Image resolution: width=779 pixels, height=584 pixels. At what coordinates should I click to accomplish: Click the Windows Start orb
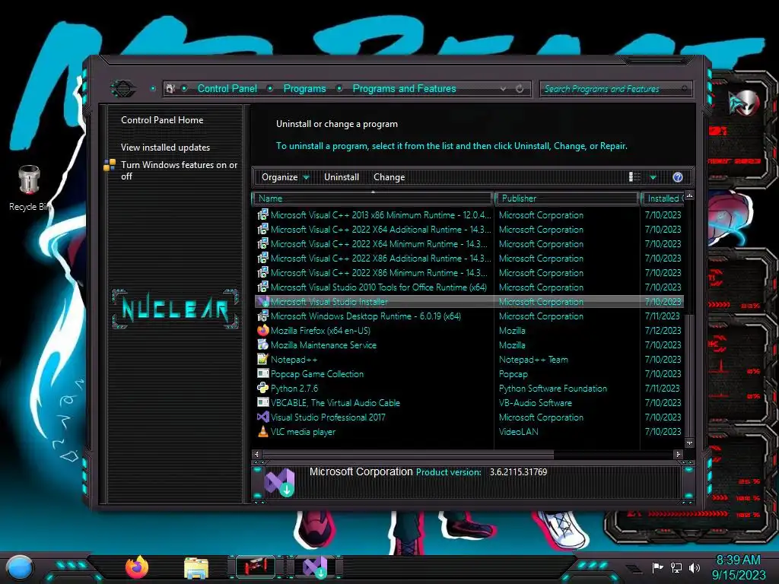click(x=19, y=568)
